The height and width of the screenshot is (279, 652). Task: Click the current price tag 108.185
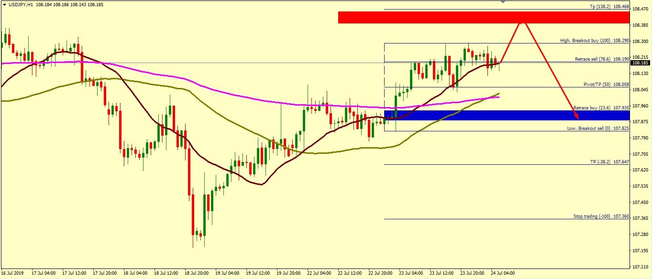coord(641,63)
